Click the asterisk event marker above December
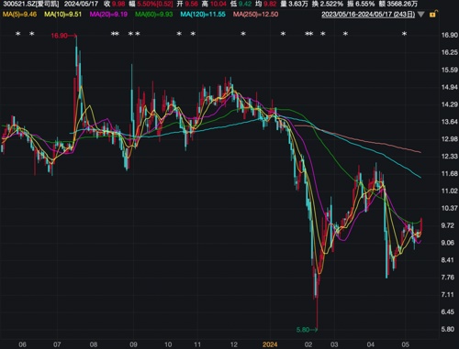The image size is (459, 349). [x=243, y=34]
